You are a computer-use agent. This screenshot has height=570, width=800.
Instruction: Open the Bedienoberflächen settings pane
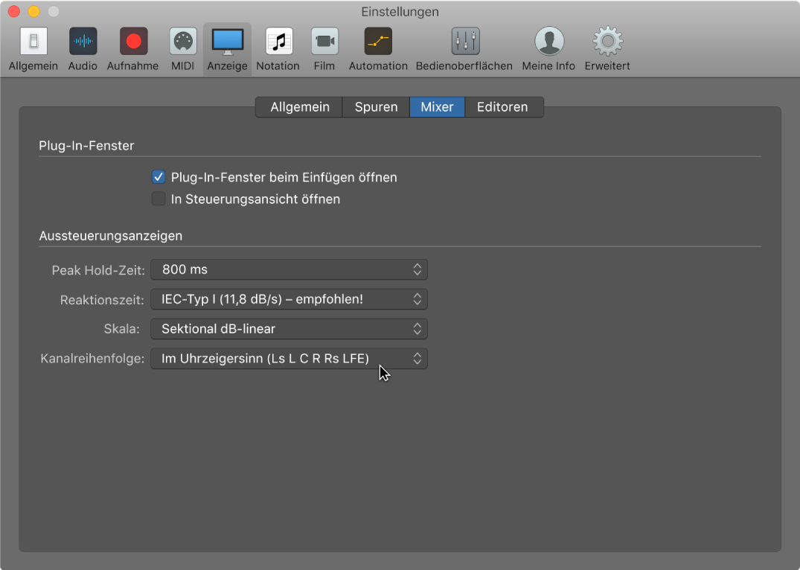(x=464, y=42)
